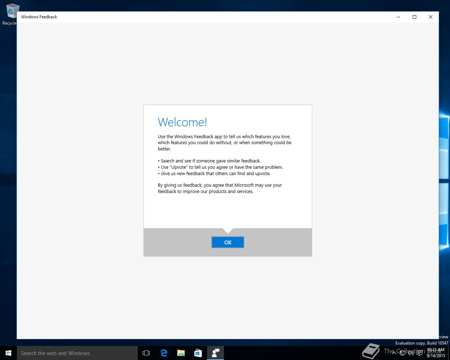
Task: Open Task View from the taskbar
Action: tap(146, 353)
